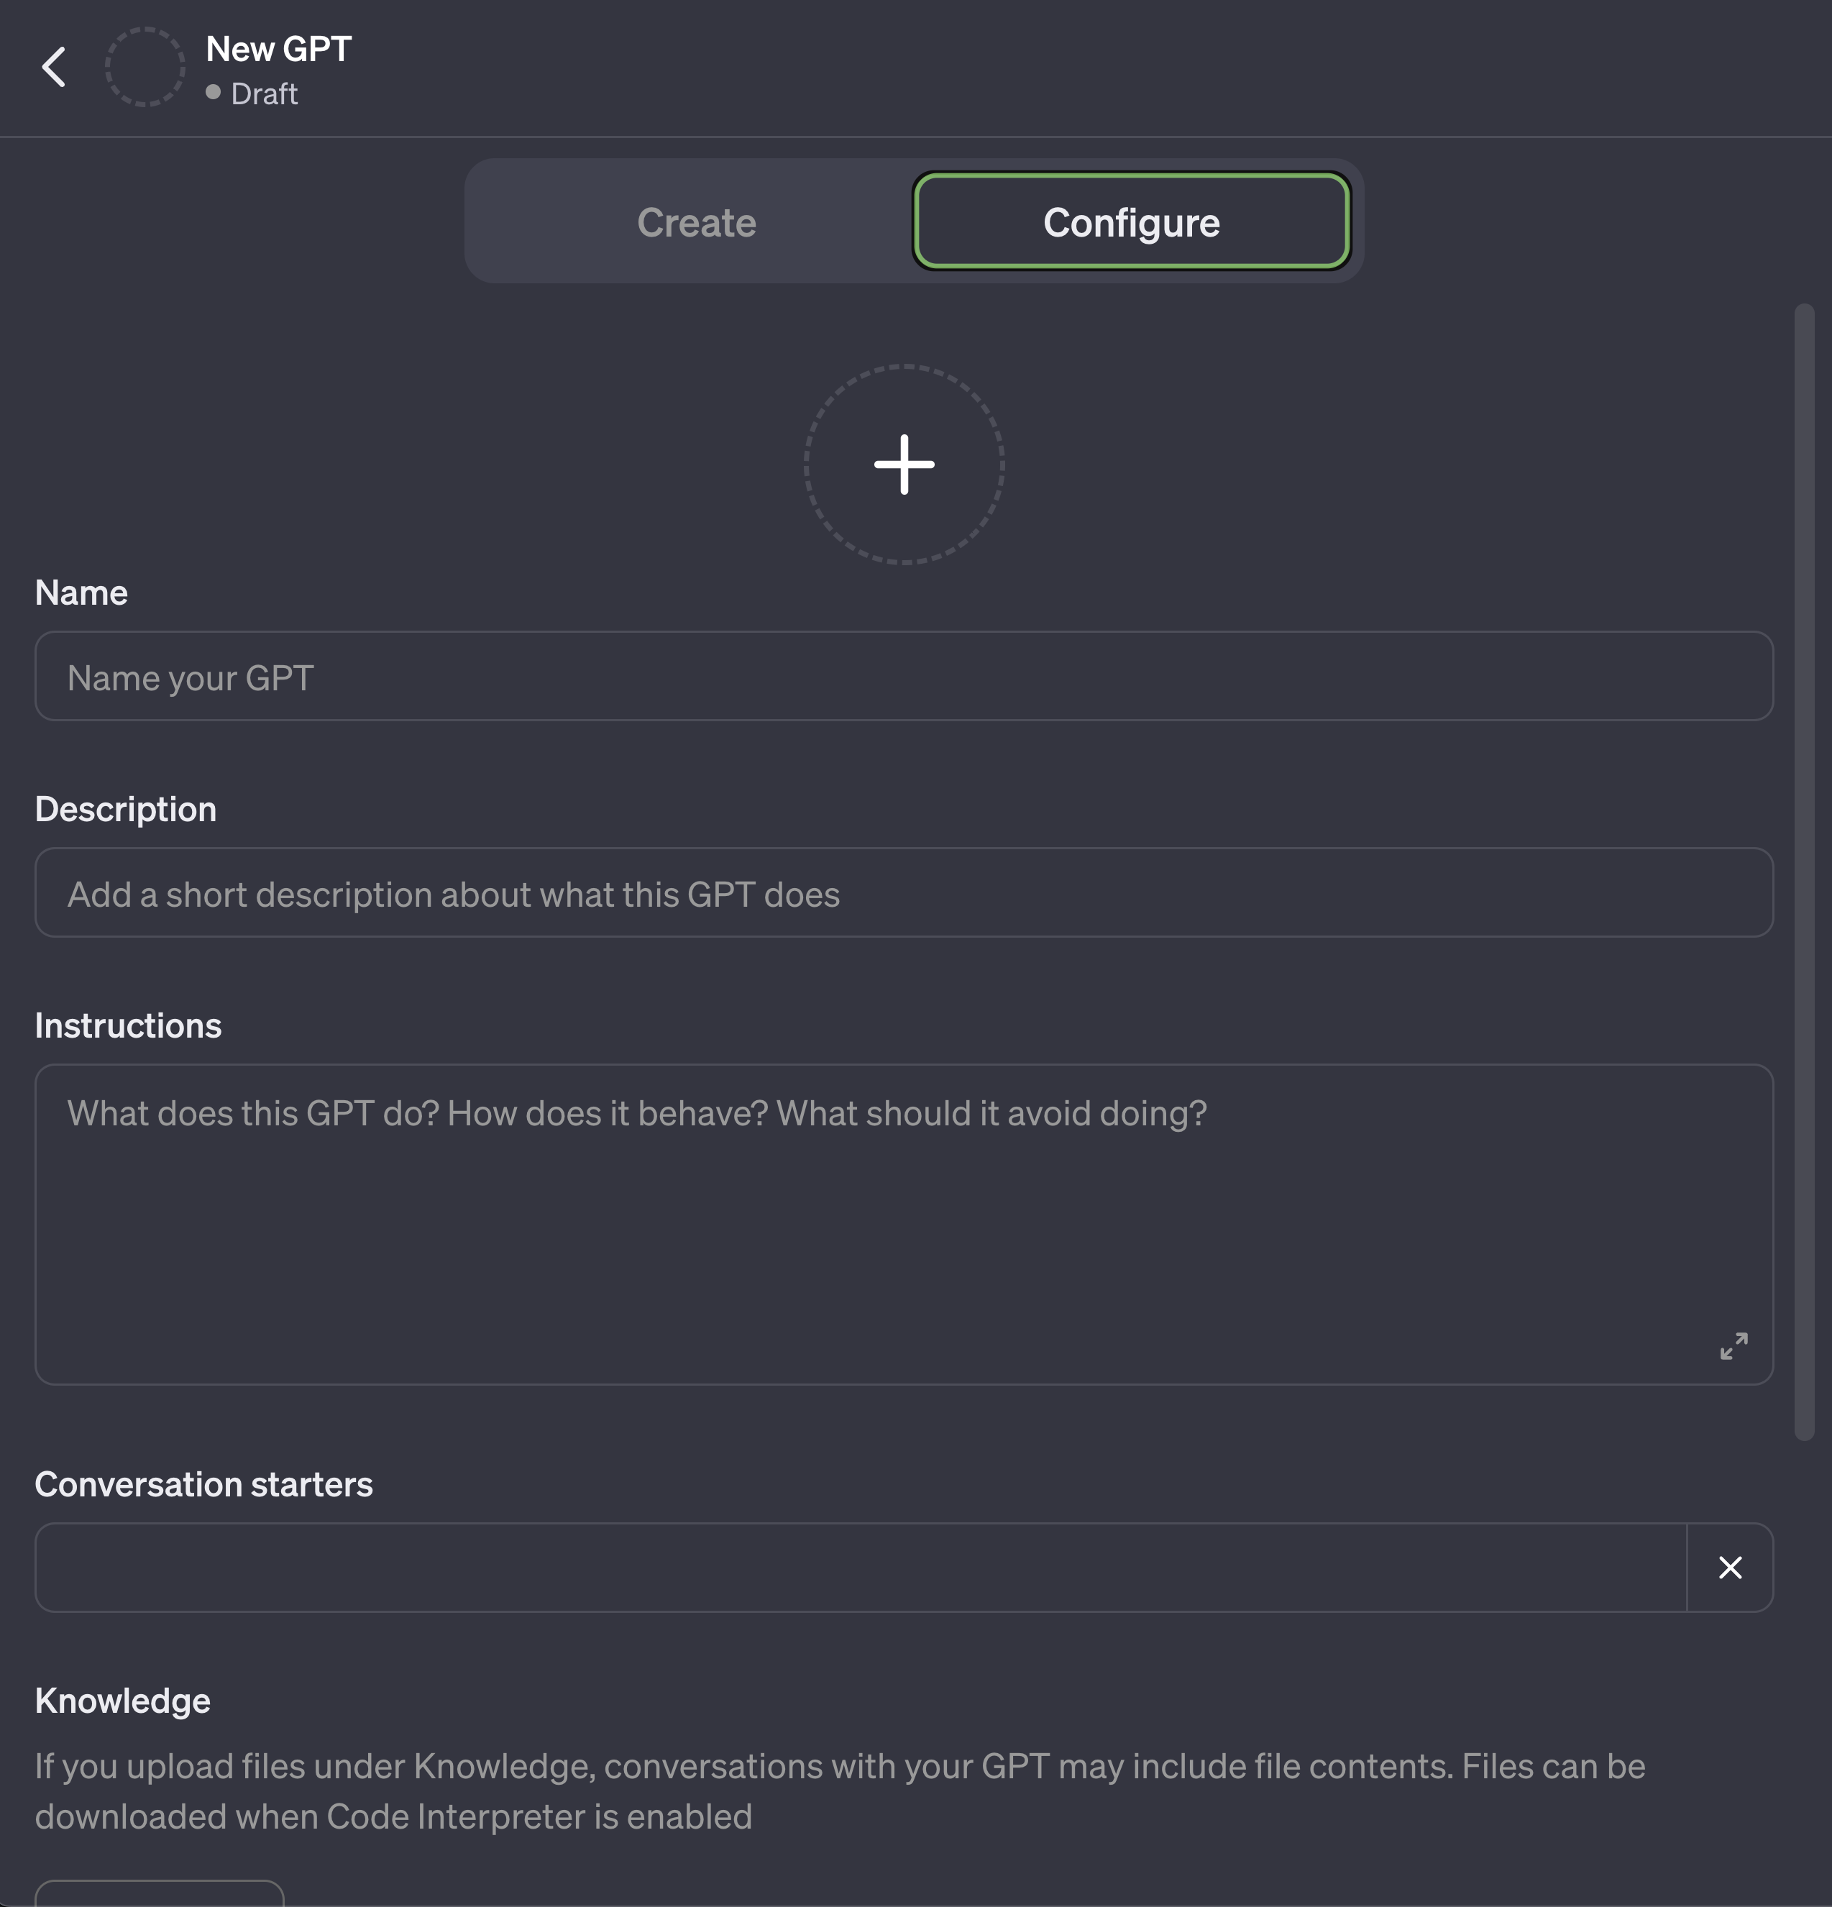This screenshot has height=1907, width=1832.
Task: Click the Configure button with green outline
Action: 1130,221
